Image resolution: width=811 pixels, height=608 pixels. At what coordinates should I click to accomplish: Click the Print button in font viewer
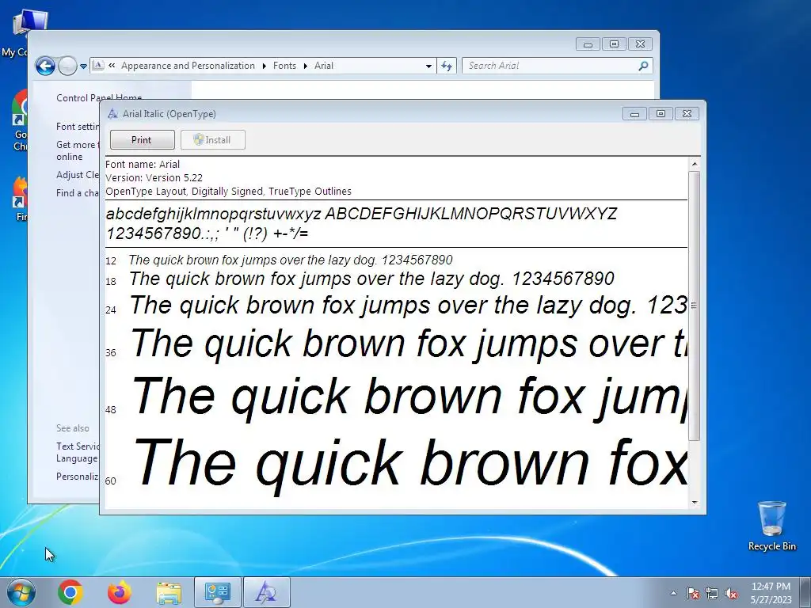point(143,139)
